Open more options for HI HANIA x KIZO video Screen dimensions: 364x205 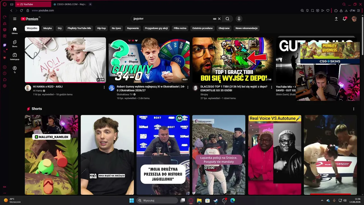104,87
